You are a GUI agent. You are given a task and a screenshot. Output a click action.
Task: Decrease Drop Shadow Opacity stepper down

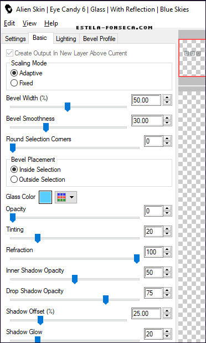(x=167, y=295)
